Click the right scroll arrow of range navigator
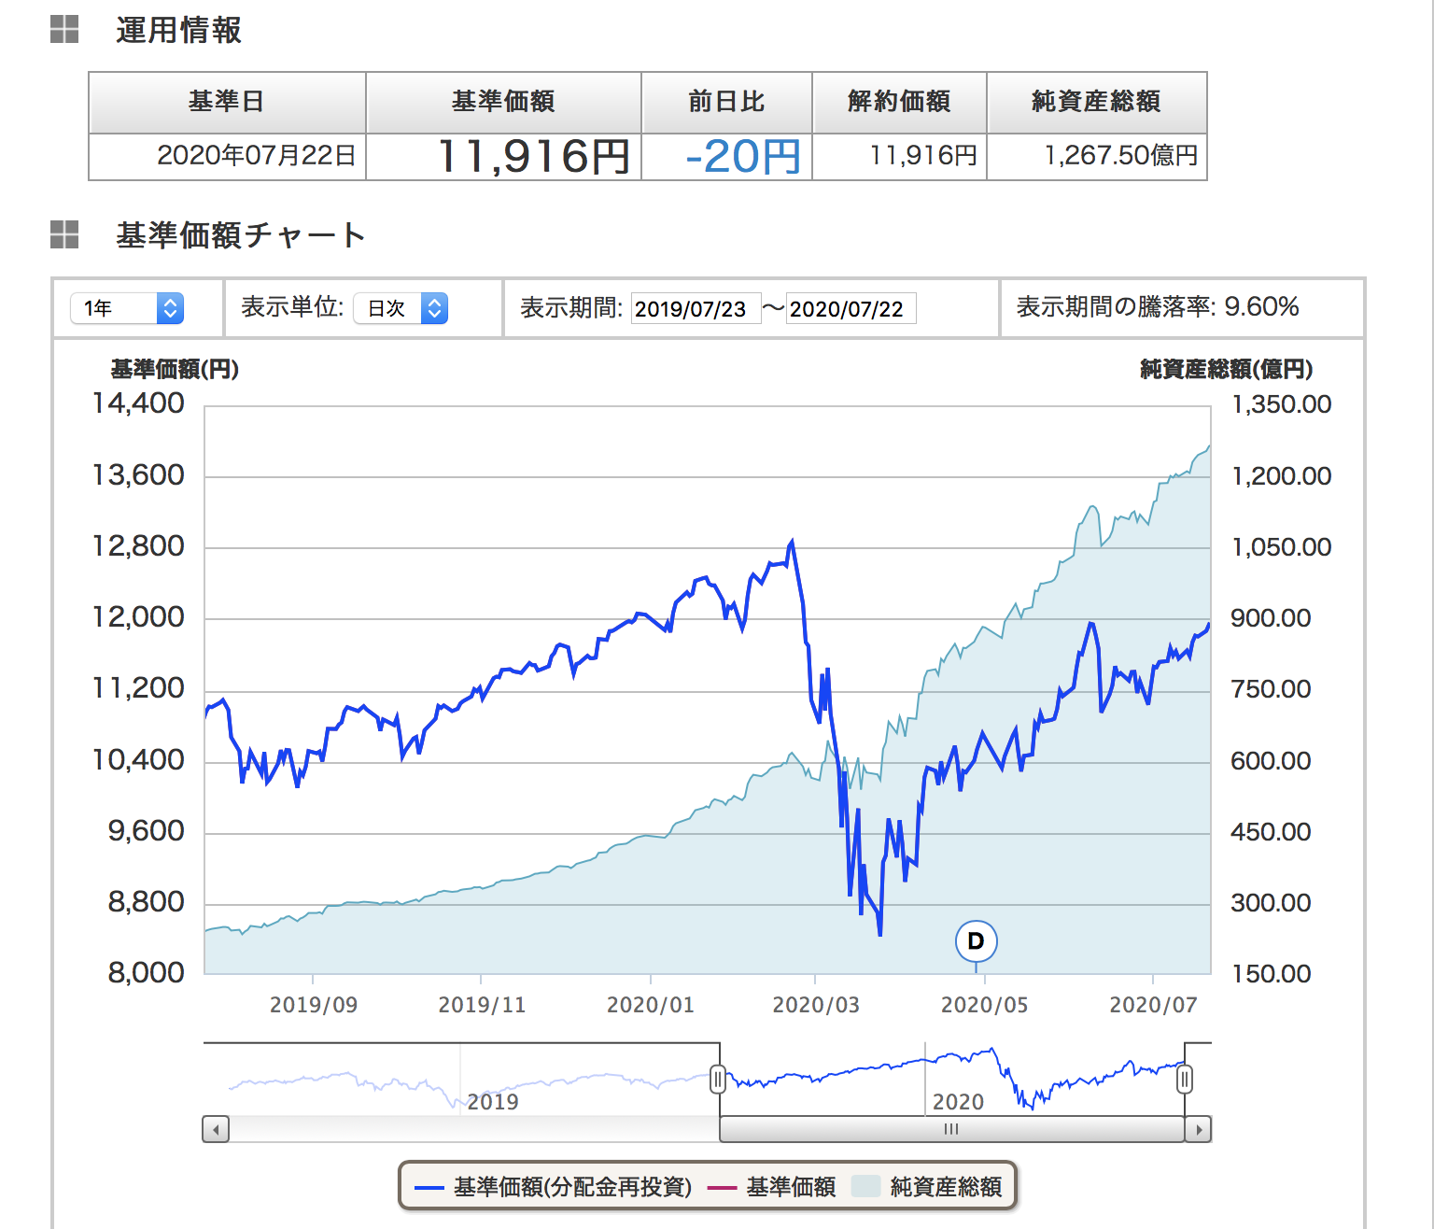This screenshot has width=1434, height=1229. (1198, 1129)
